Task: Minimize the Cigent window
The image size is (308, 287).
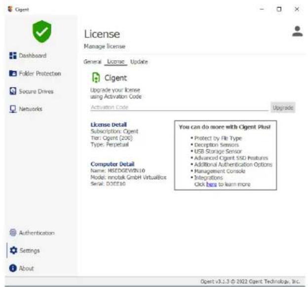Action: click(x=262, y=9)
